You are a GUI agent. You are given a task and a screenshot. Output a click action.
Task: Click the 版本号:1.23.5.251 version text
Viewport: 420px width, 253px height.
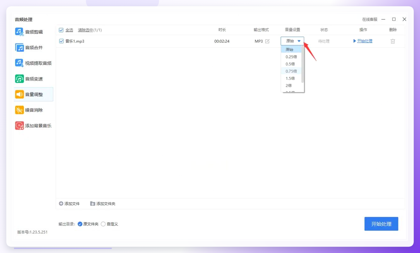pyautogui.click(x=32, y=232)
